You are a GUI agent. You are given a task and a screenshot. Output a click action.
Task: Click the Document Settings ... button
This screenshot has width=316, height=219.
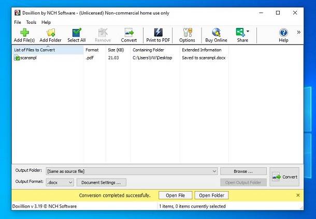[102, 182]
